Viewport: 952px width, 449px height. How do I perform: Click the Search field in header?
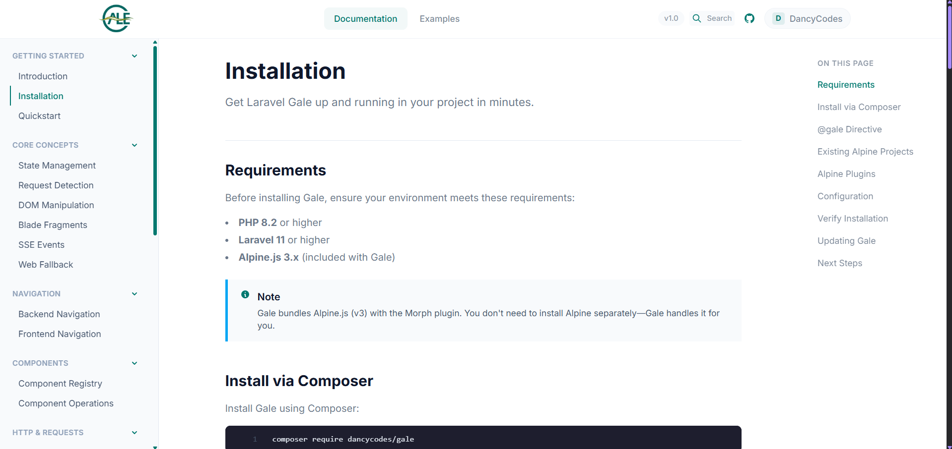pos(712,18)
